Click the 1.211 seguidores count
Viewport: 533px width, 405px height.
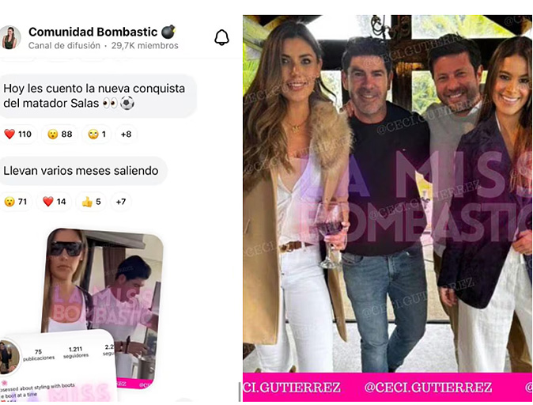76,352
